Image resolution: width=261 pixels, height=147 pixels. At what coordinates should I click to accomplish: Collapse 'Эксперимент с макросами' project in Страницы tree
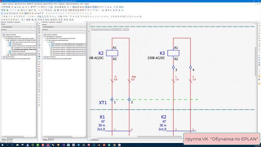[x=2, y=37]
